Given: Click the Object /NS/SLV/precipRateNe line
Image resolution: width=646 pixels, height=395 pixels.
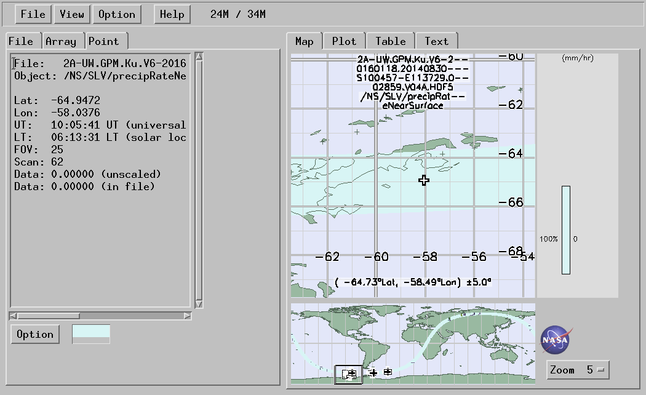Looking at the screenshot, I should (100, 76).
